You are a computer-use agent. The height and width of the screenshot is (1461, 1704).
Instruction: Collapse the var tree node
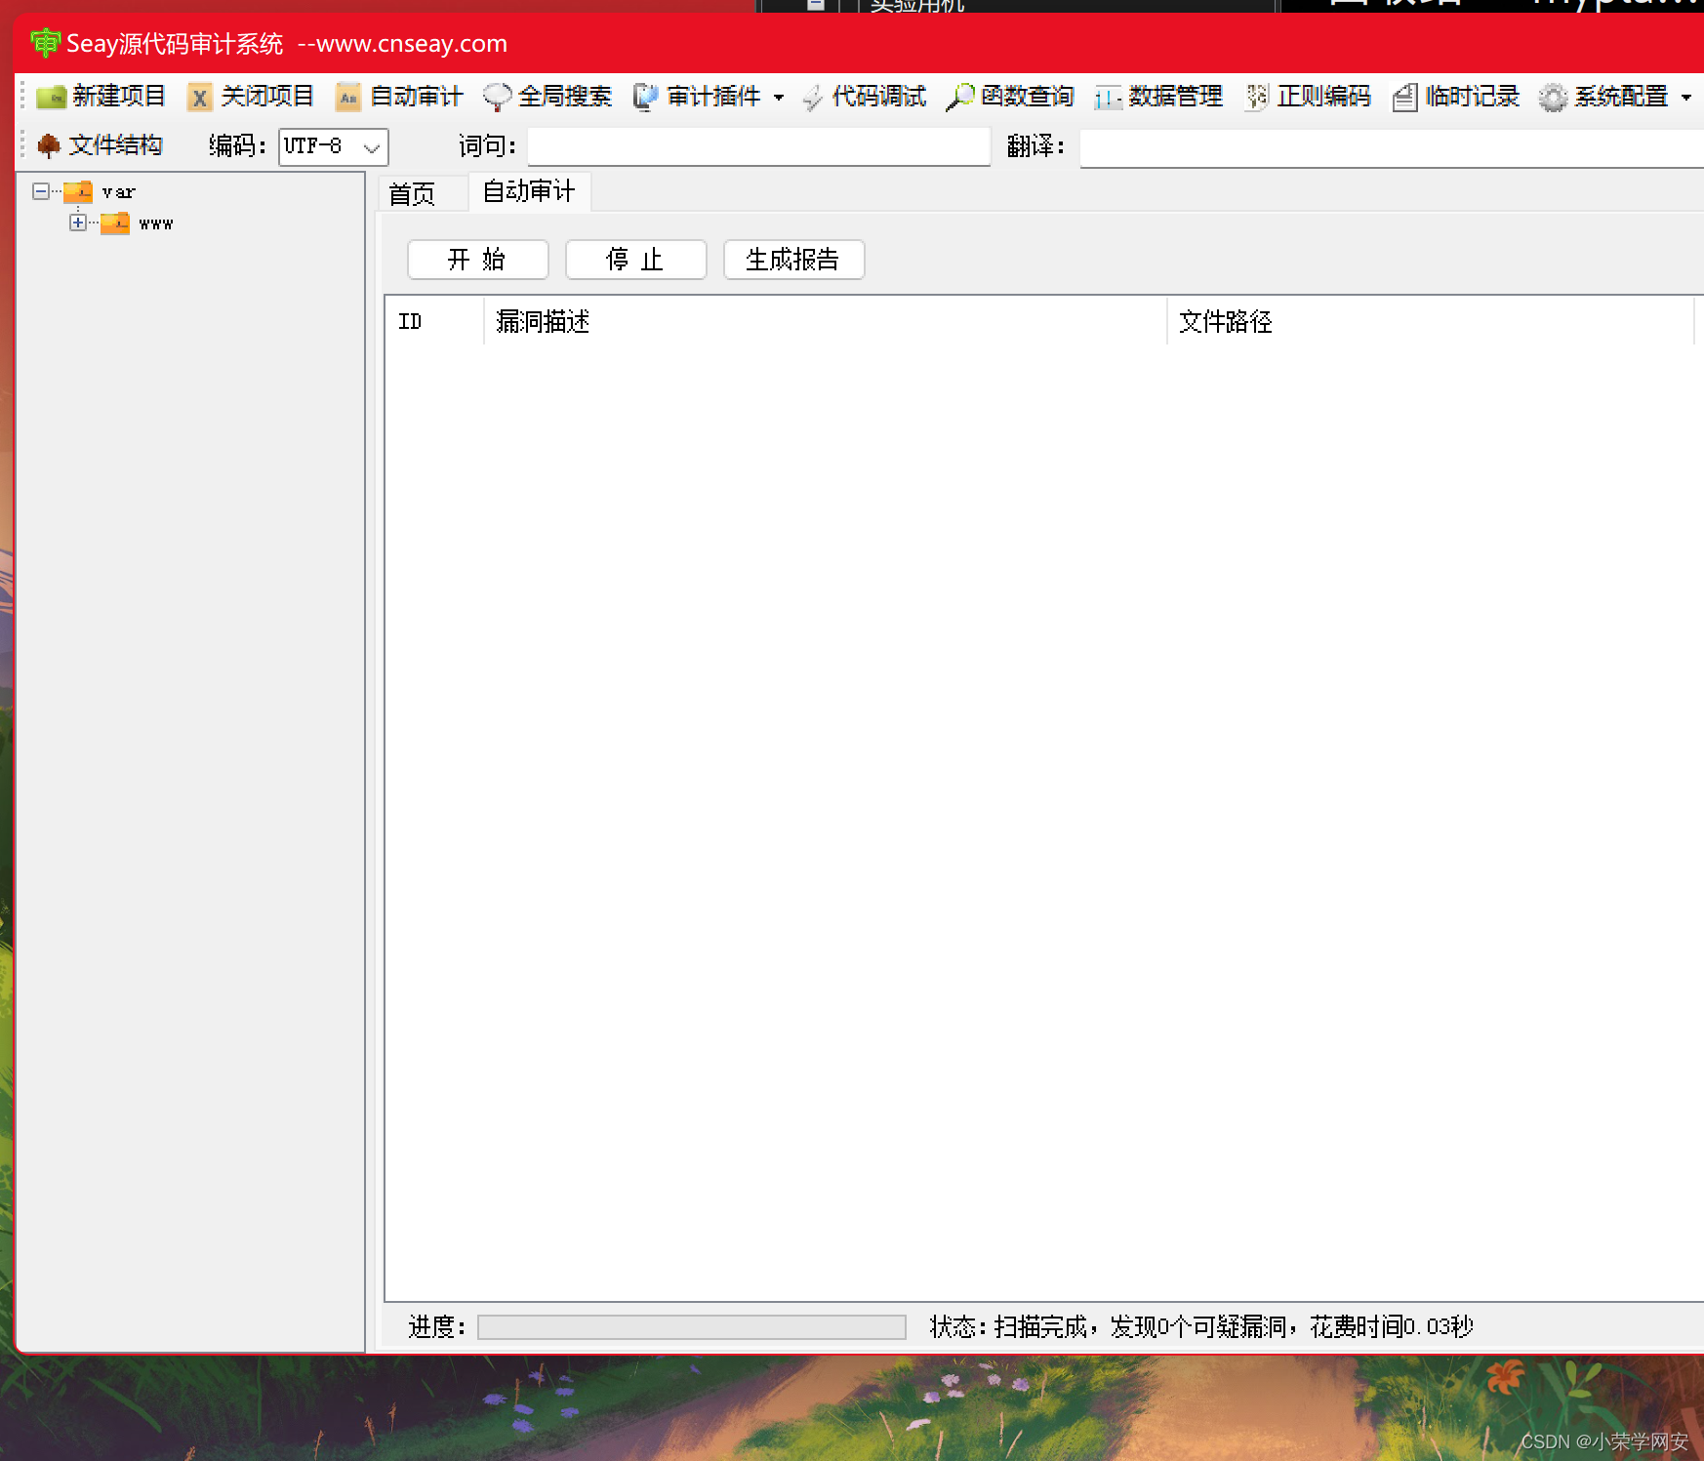click(x=41, y=191)
